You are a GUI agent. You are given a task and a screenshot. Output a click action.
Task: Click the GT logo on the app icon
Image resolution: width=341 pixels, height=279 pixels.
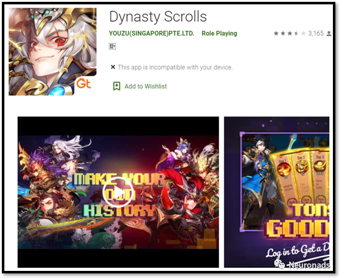point(84,83)
